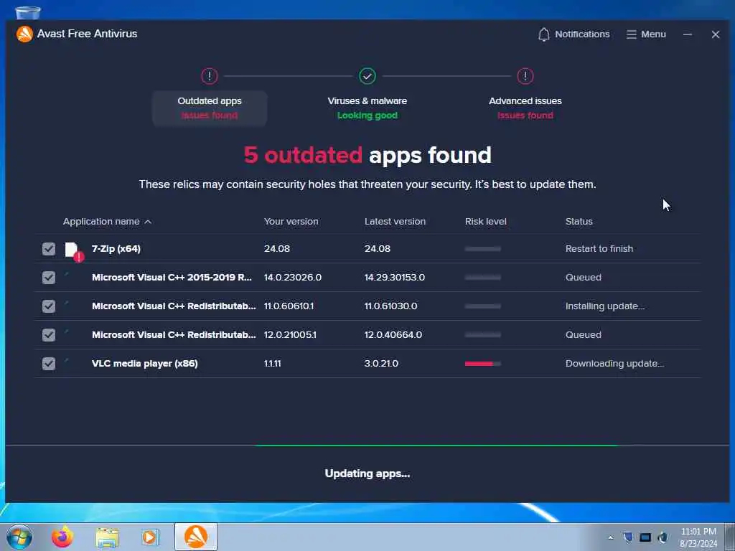
Task: Click the Outdated apps warning circle icon
Action: pyautogui.click(x=210, y=76)
